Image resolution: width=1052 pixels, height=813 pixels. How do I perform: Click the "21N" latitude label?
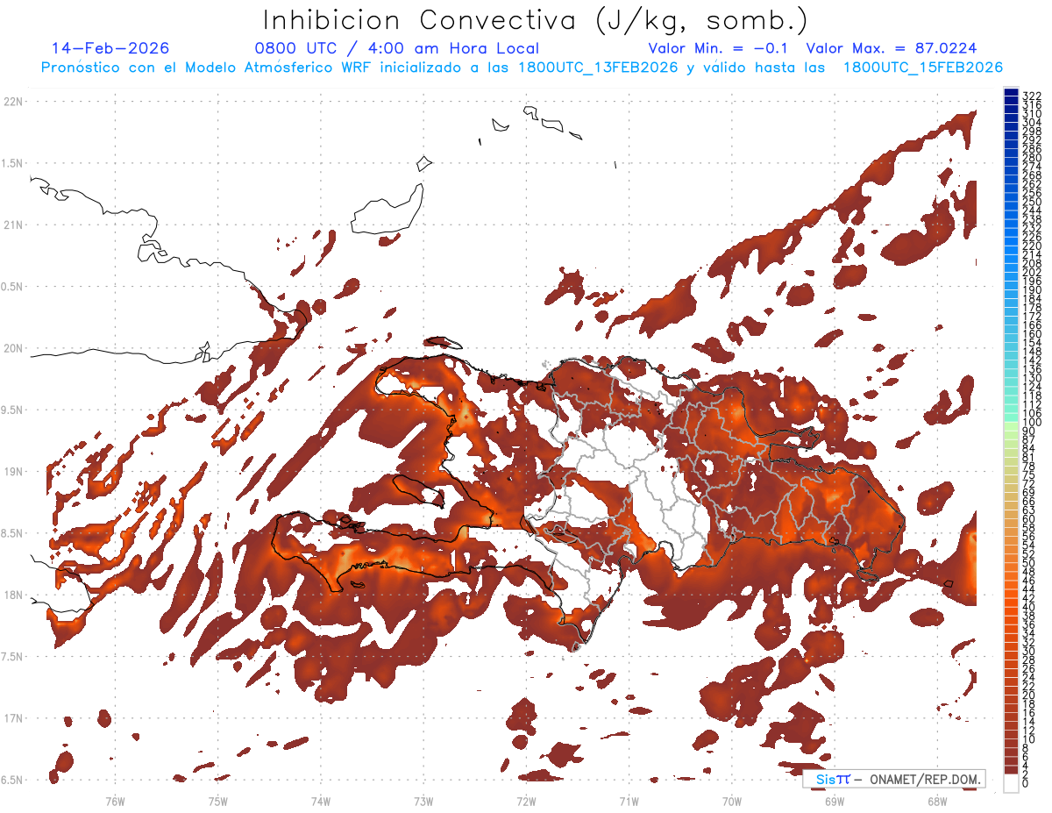click(x=14, y=225)
